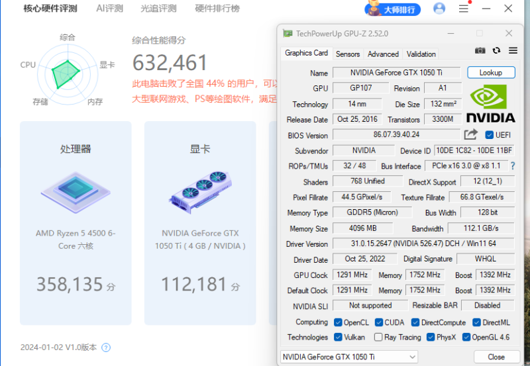This screenshot has width=530, height=366.
Task: Click the version info help icon
Action: (106, 347)
